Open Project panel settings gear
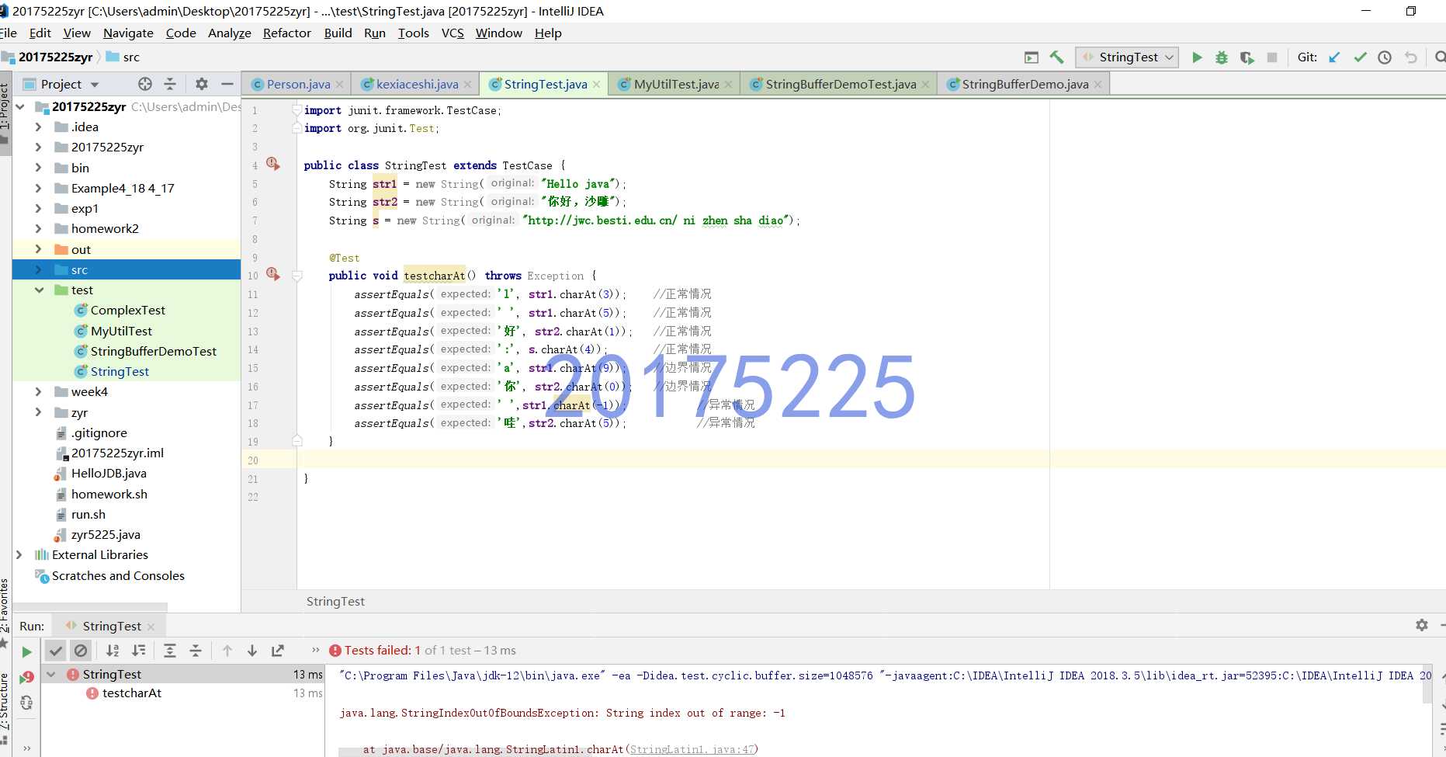Screen dimensions: 1446x757 (x=202, y=84)
